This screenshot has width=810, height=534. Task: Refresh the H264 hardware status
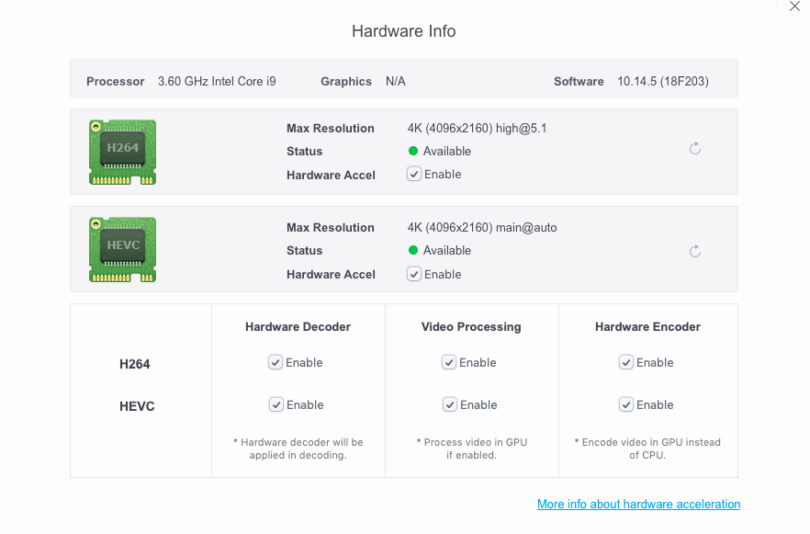[695, 149]
